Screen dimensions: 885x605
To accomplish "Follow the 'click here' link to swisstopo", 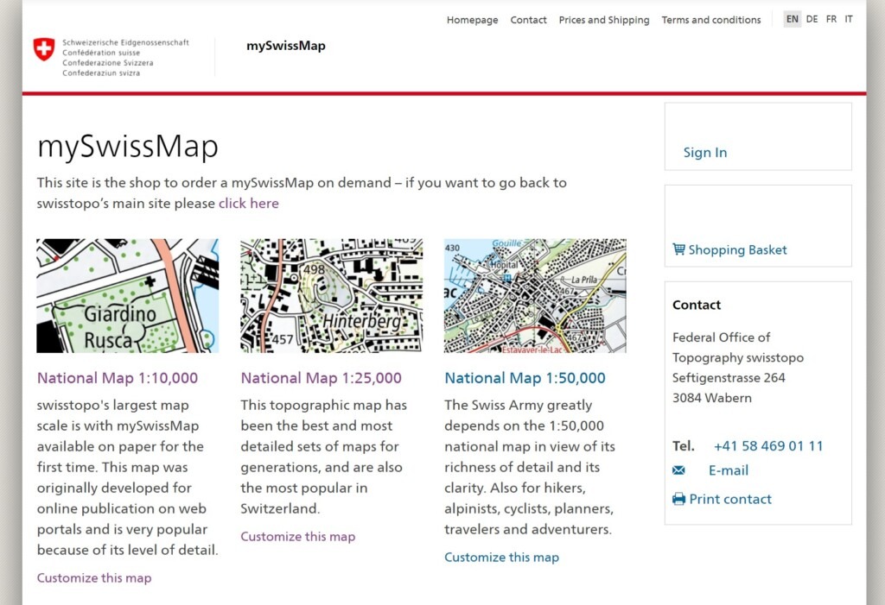I will (248, 203).
